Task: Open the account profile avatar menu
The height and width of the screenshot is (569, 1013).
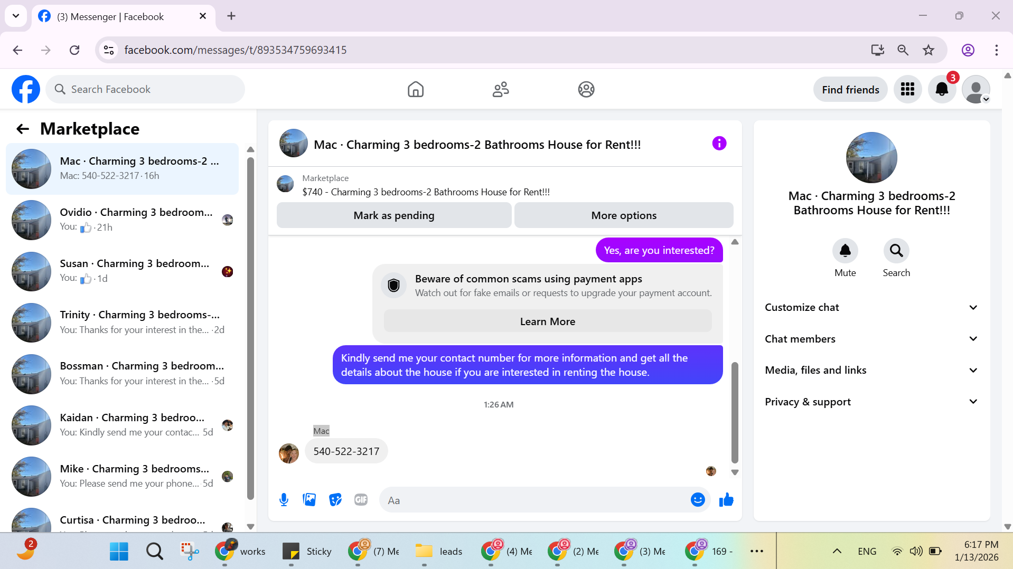Action: coord(976,89)
